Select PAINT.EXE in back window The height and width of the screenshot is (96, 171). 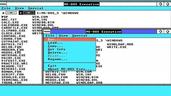[11, 58]
